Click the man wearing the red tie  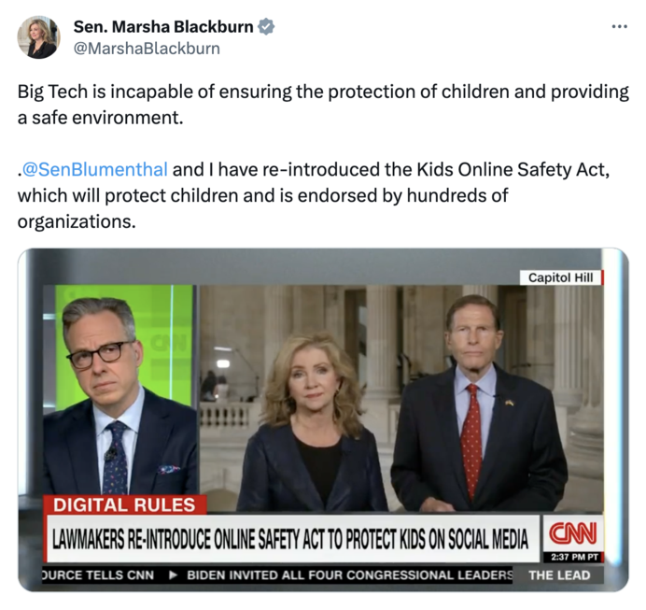tap(480, 404)
